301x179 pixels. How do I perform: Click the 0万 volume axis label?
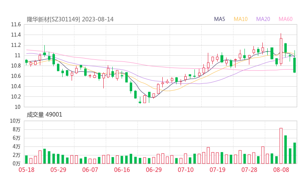(17, 164)
